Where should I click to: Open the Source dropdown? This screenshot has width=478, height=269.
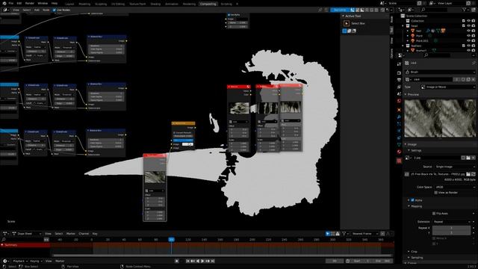click(x=455, y=167)
